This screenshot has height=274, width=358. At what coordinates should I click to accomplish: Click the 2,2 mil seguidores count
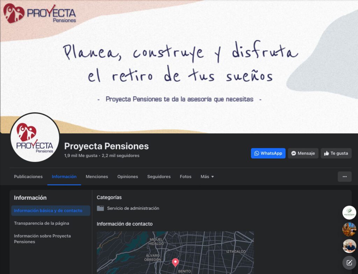[x=121, y=156]
